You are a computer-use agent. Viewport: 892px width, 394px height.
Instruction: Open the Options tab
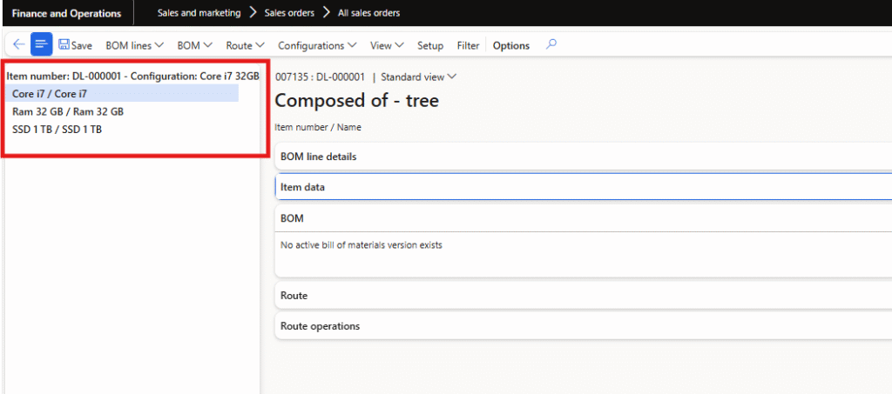tap(510, 45)
